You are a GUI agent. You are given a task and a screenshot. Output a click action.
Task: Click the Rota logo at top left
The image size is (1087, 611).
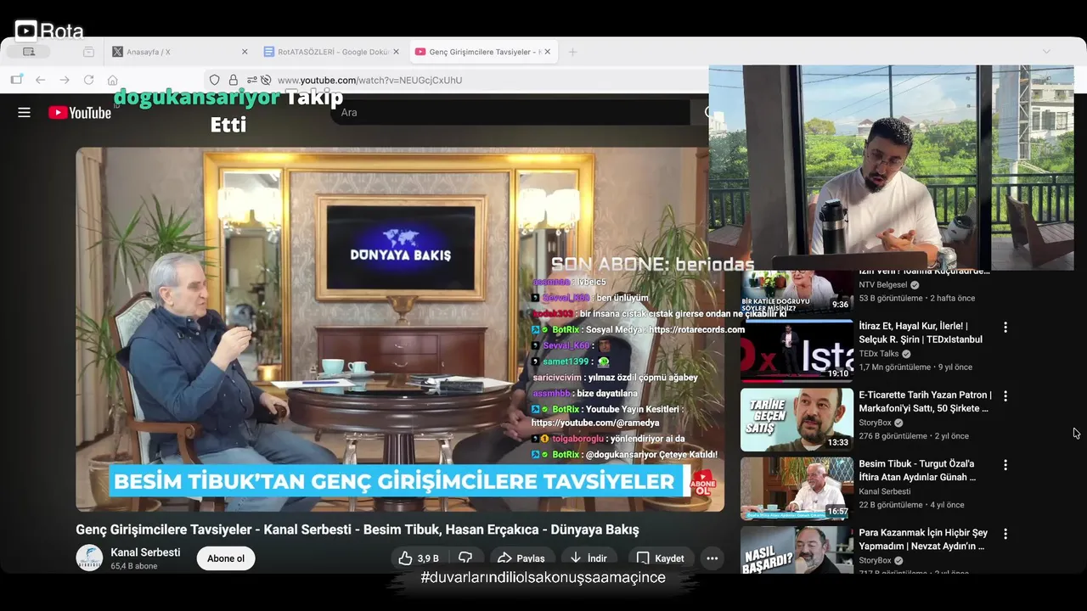point(49,31)
